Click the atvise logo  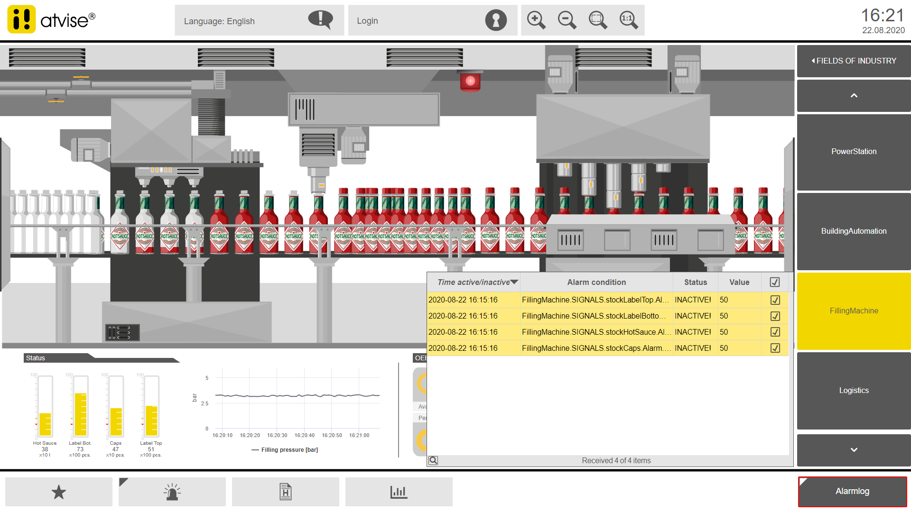pyautogui.click(x=51, y=19)
